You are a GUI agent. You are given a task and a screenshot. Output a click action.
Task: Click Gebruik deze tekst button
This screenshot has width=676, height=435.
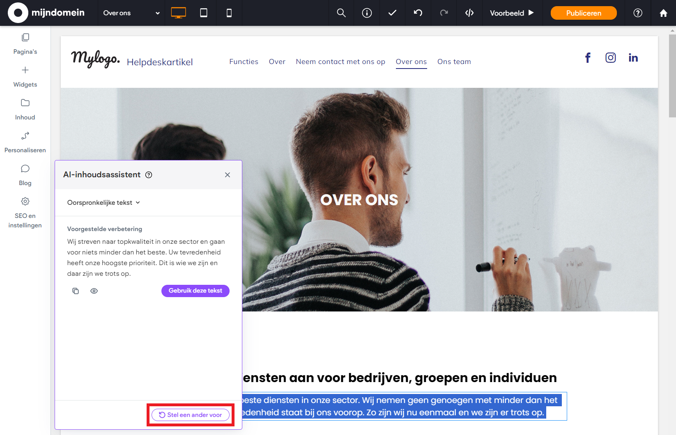point(195,291)
